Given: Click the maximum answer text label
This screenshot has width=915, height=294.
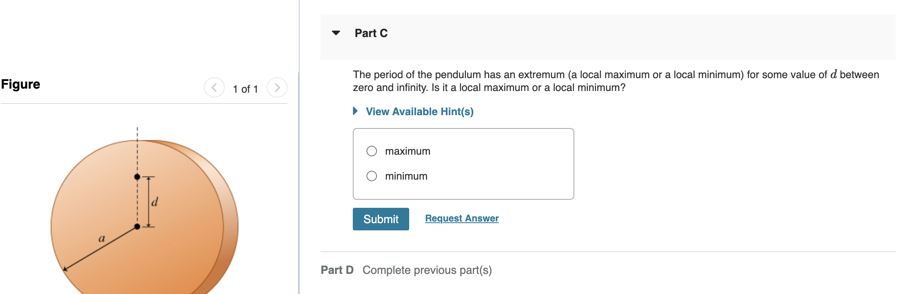Looking at the screenshot, I should 408,151.
